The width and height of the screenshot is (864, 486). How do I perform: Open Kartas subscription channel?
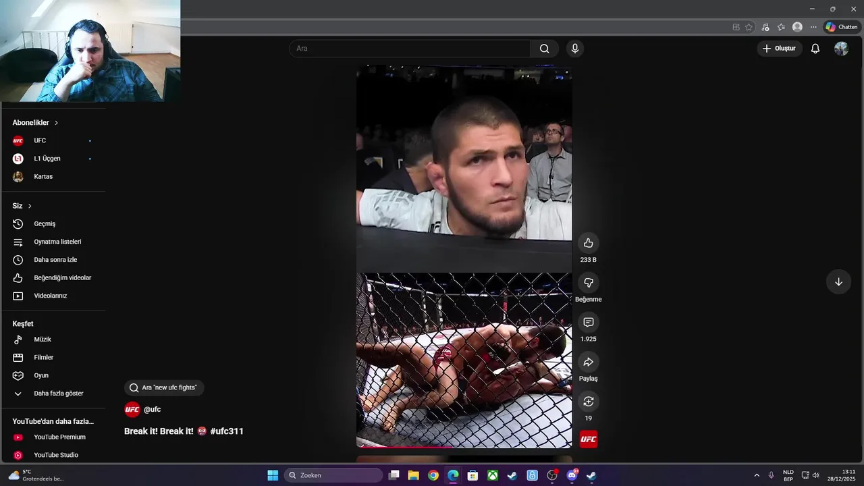pos(54,176)
